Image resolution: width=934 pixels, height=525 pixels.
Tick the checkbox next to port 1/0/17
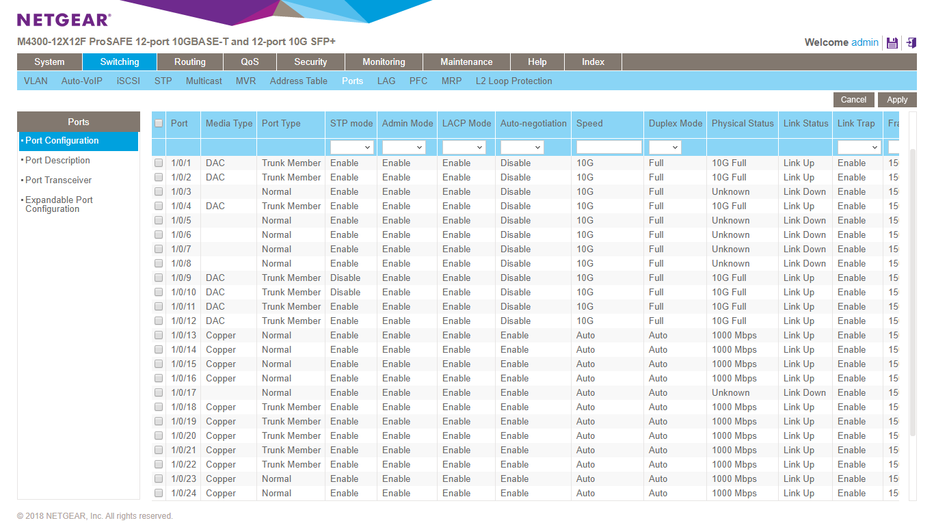[x=159, y=392]
